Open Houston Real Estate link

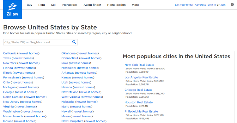[139, 102]
